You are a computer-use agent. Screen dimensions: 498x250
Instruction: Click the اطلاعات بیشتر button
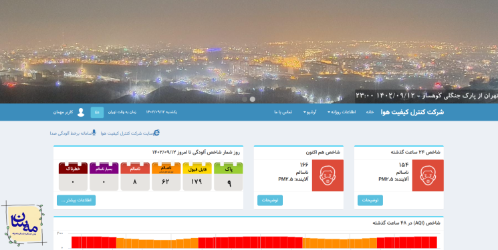click(x=76, y=200)
